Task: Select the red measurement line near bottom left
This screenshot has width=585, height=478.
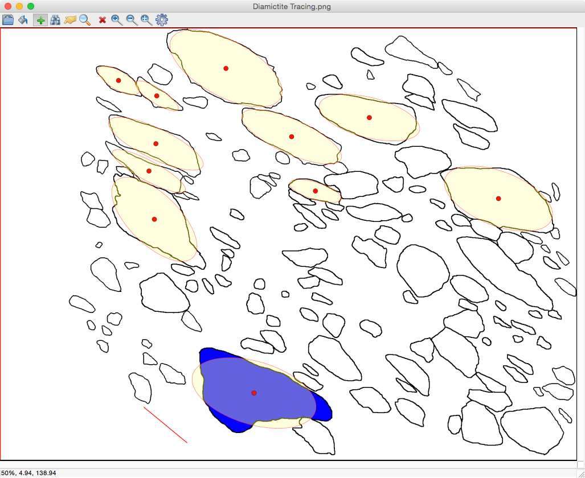Action: [165, 425]
